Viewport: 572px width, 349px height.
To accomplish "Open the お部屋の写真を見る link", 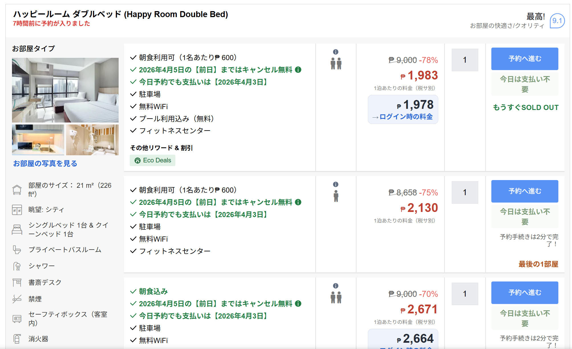I will 45,164.
